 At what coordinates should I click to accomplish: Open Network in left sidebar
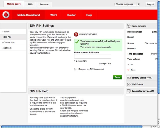[x=13, y=48]
